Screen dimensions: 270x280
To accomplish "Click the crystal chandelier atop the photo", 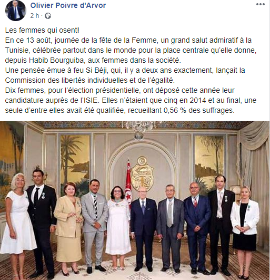I will pyautogui.click(x=140, y=130).
